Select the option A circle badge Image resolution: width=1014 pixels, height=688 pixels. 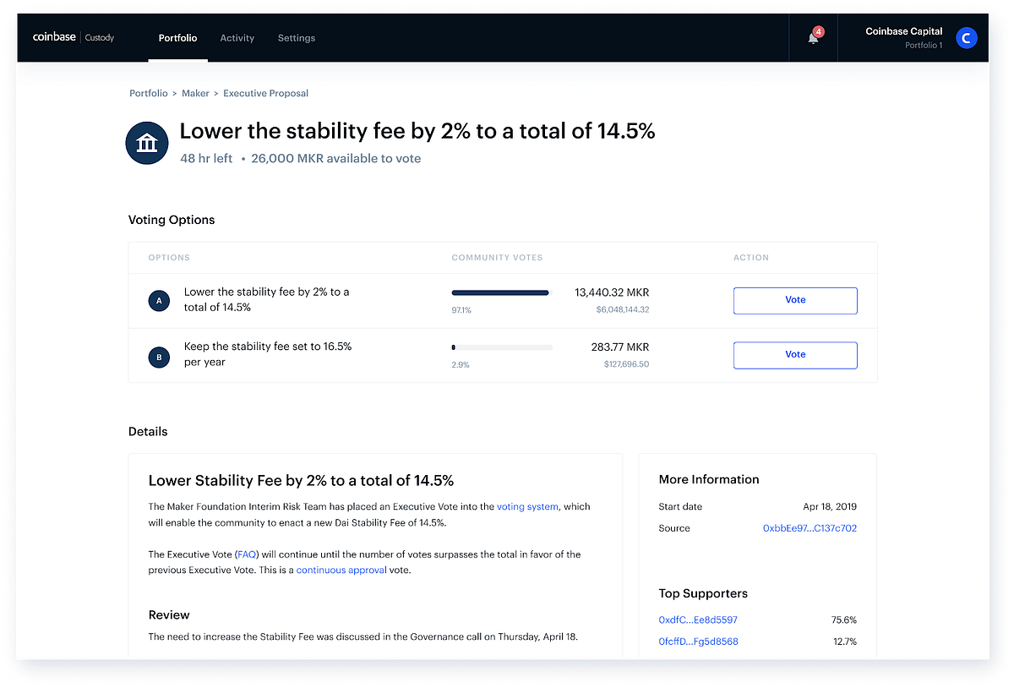[159, 300]
